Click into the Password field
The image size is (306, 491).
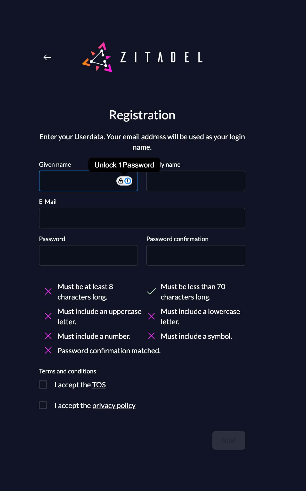click(x=88, y=255)
